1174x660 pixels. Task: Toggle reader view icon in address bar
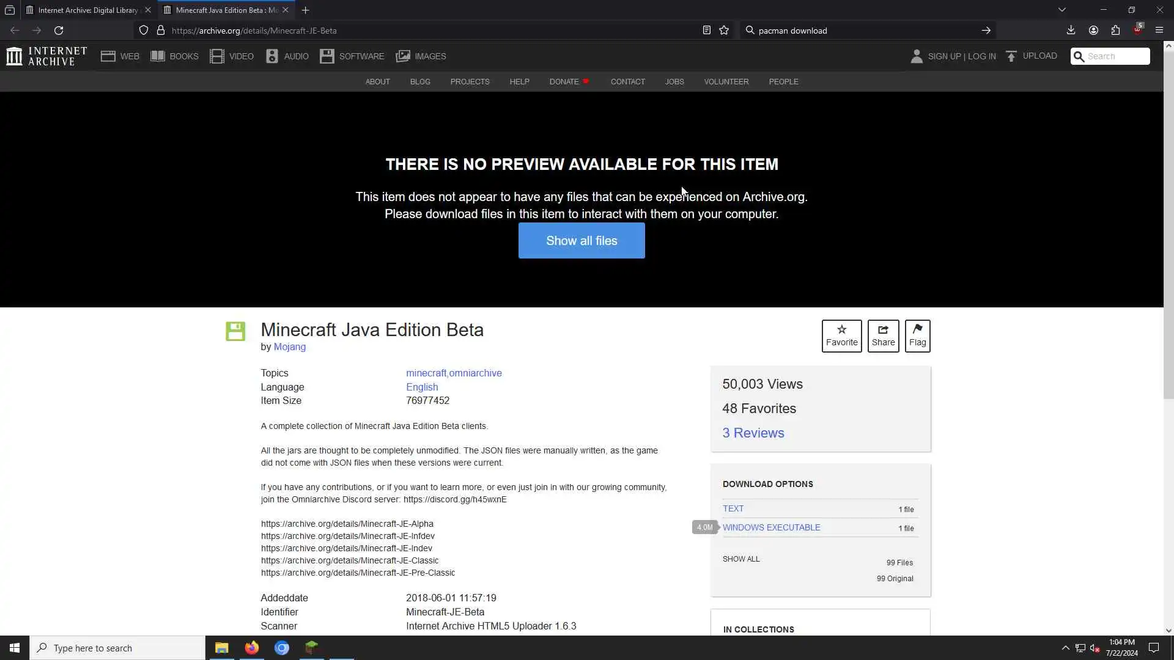pyautogui.click(x=706, y=31)
